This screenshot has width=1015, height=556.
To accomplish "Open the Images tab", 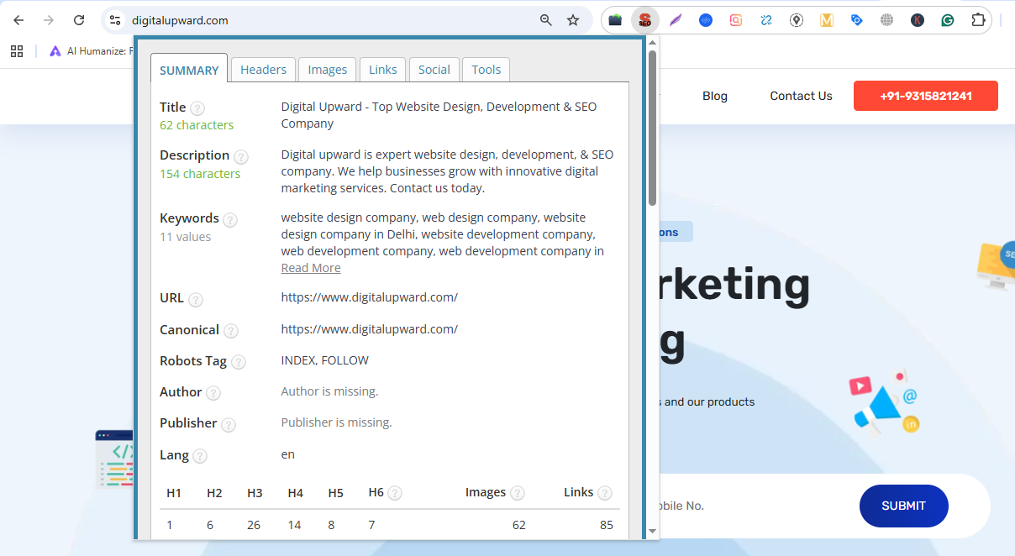I will tap(327, 70).
